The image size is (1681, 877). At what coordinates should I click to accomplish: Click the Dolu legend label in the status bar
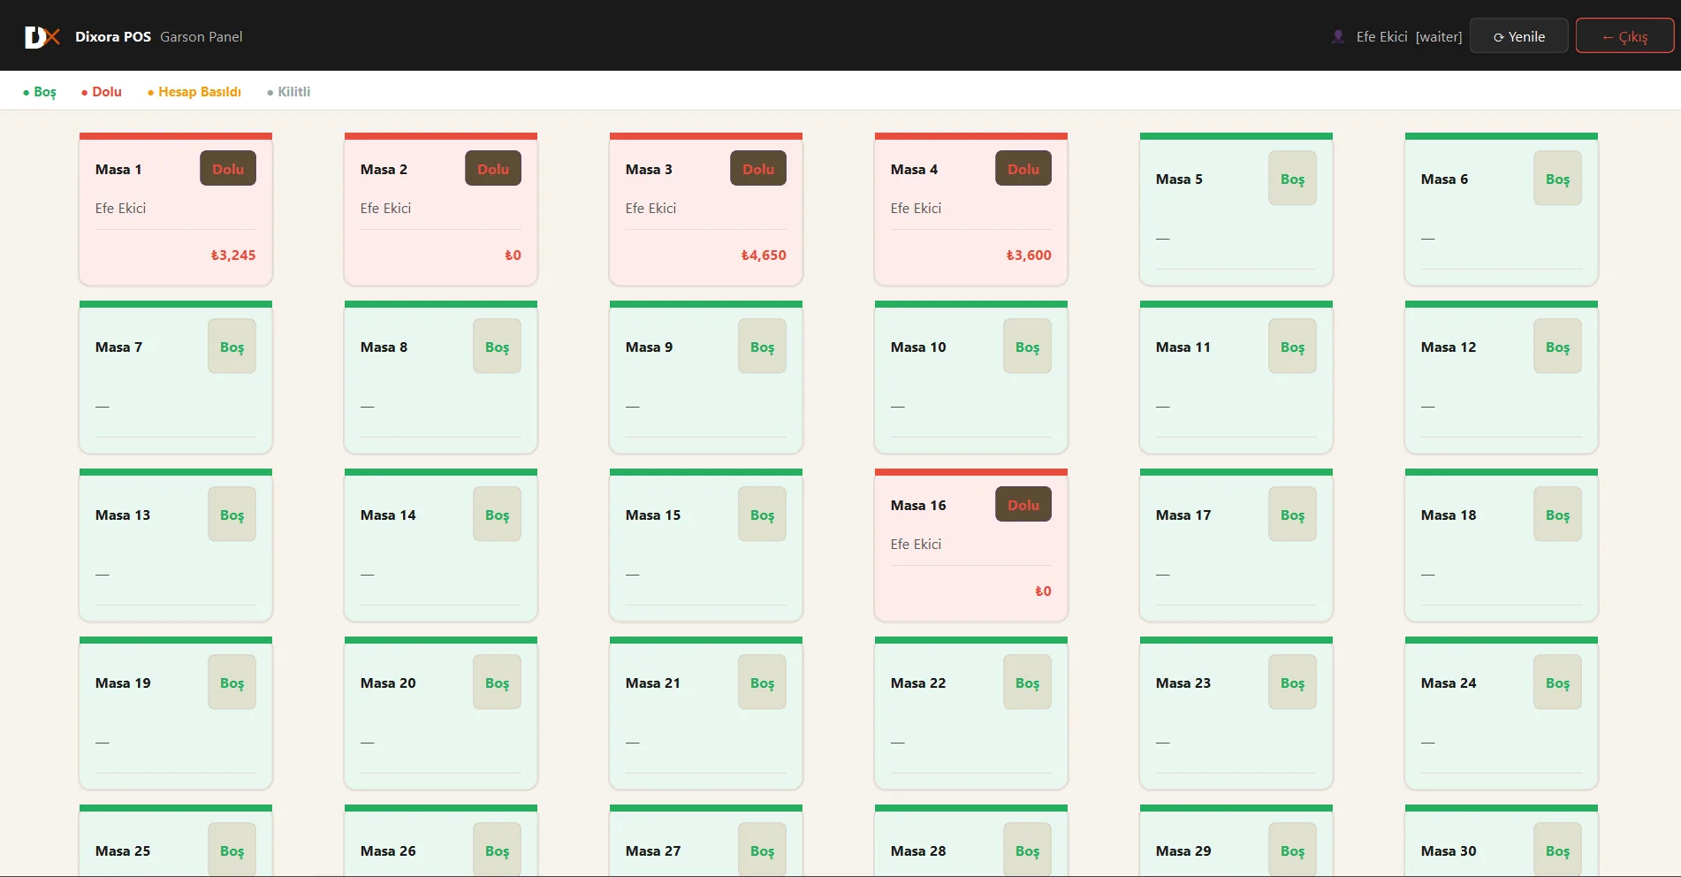102,92
